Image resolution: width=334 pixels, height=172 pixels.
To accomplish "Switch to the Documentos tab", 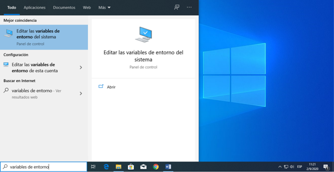I will 64,7.
